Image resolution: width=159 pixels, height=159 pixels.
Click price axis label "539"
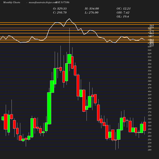pos(149,74)
